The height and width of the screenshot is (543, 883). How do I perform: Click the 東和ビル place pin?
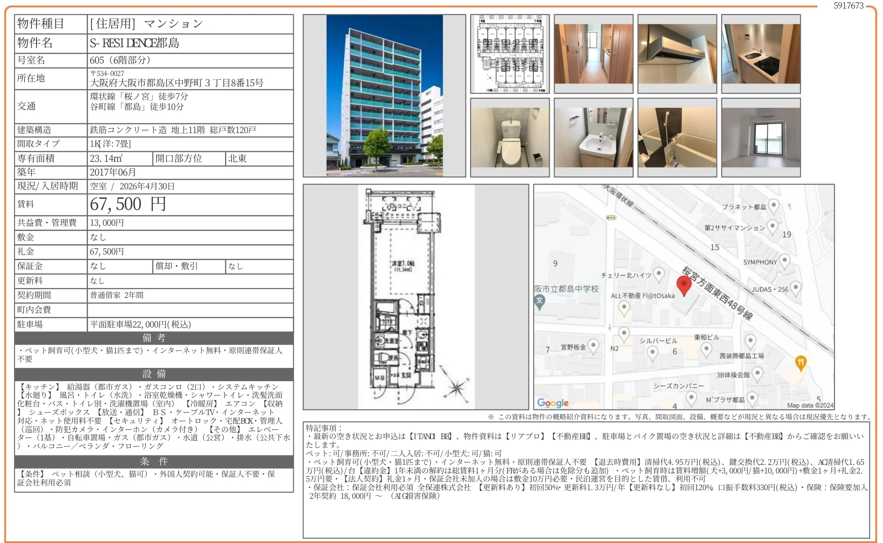coord(706,348)
